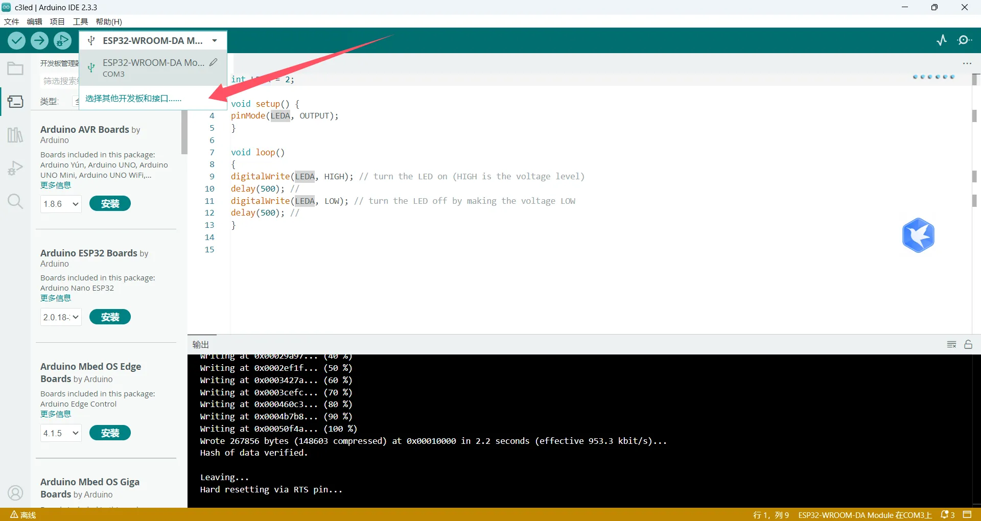Image resolution: width=981 pixels, height=521 pixels.
Task: Collapse the ESP32-WROOM-DA board selector dropdown
Action: coord(215,40)
